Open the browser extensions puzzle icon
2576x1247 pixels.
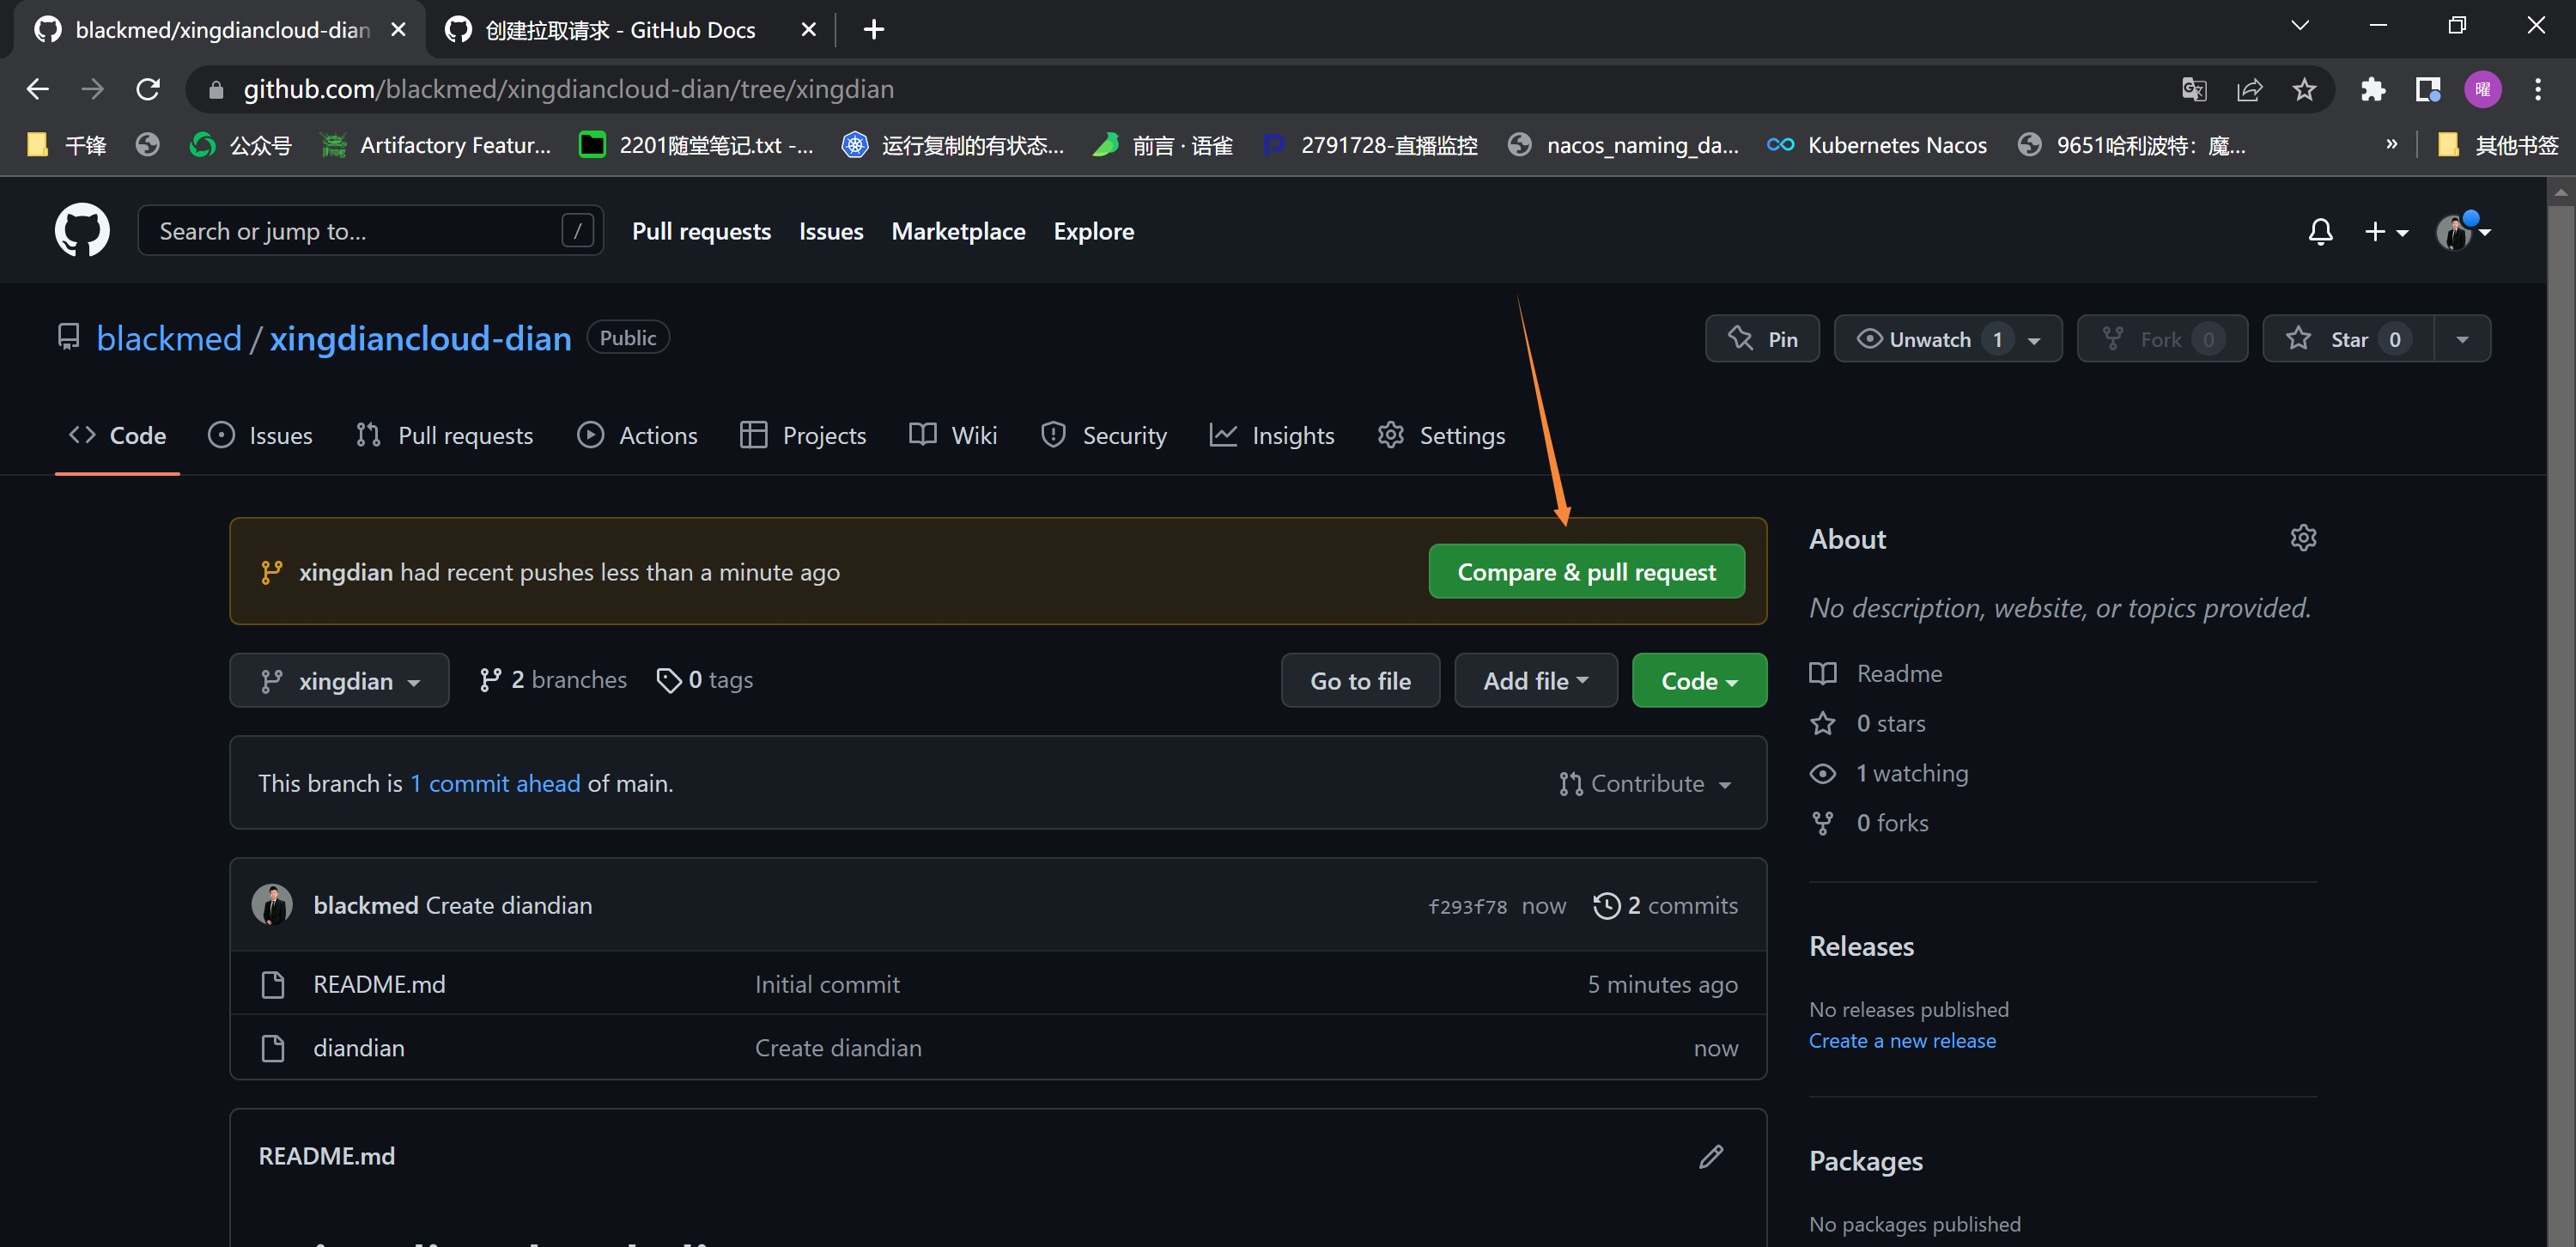(2373, 89)
